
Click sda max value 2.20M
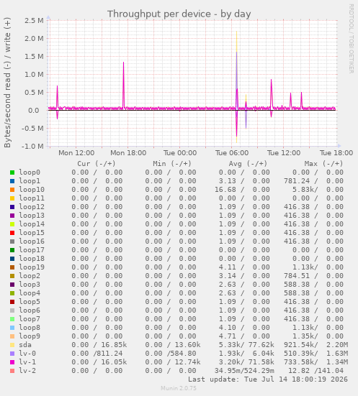337,345
